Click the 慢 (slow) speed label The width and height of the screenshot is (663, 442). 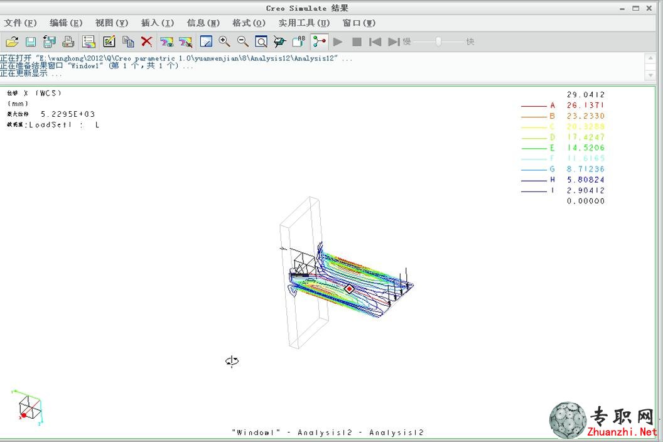[407, 41]
